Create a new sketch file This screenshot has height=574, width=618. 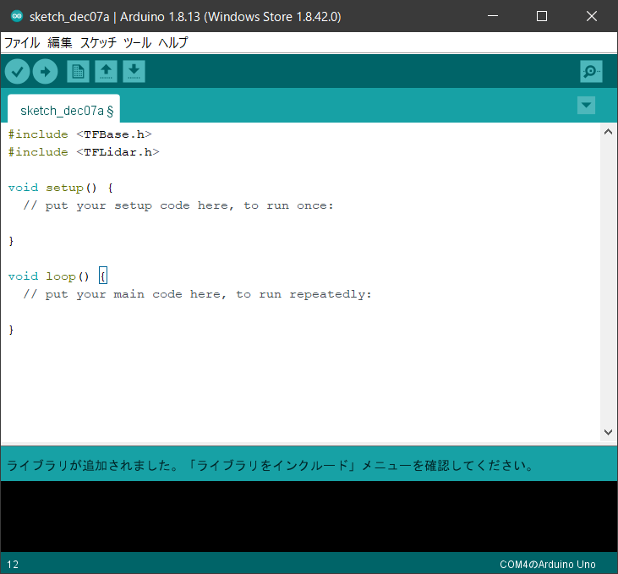78,71
